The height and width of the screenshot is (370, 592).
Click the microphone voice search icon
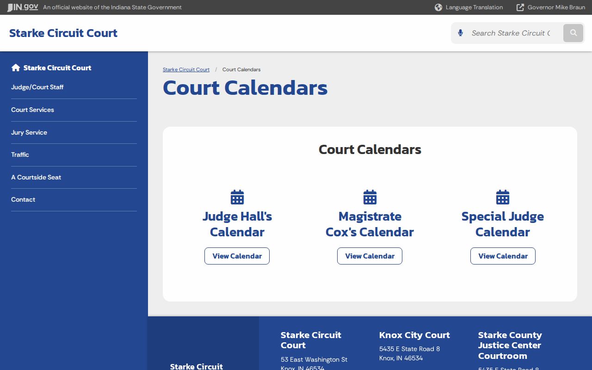(x=460, y=33)
